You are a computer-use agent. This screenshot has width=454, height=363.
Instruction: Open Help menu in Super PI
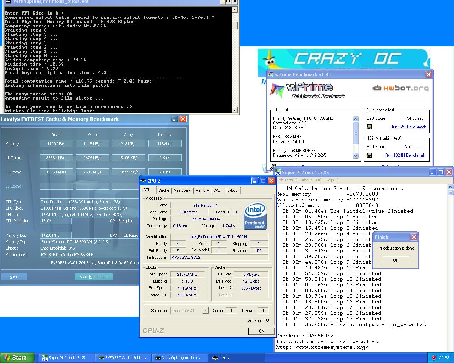coord(332,180)
